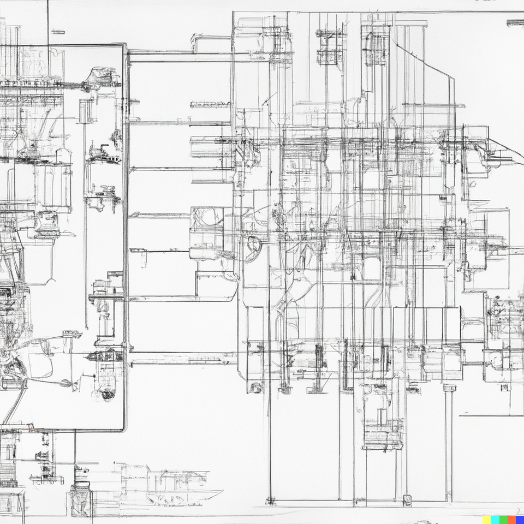Pick the green color swatch
This screenshot has height=524, width=524.
click(x=504, y=520)
